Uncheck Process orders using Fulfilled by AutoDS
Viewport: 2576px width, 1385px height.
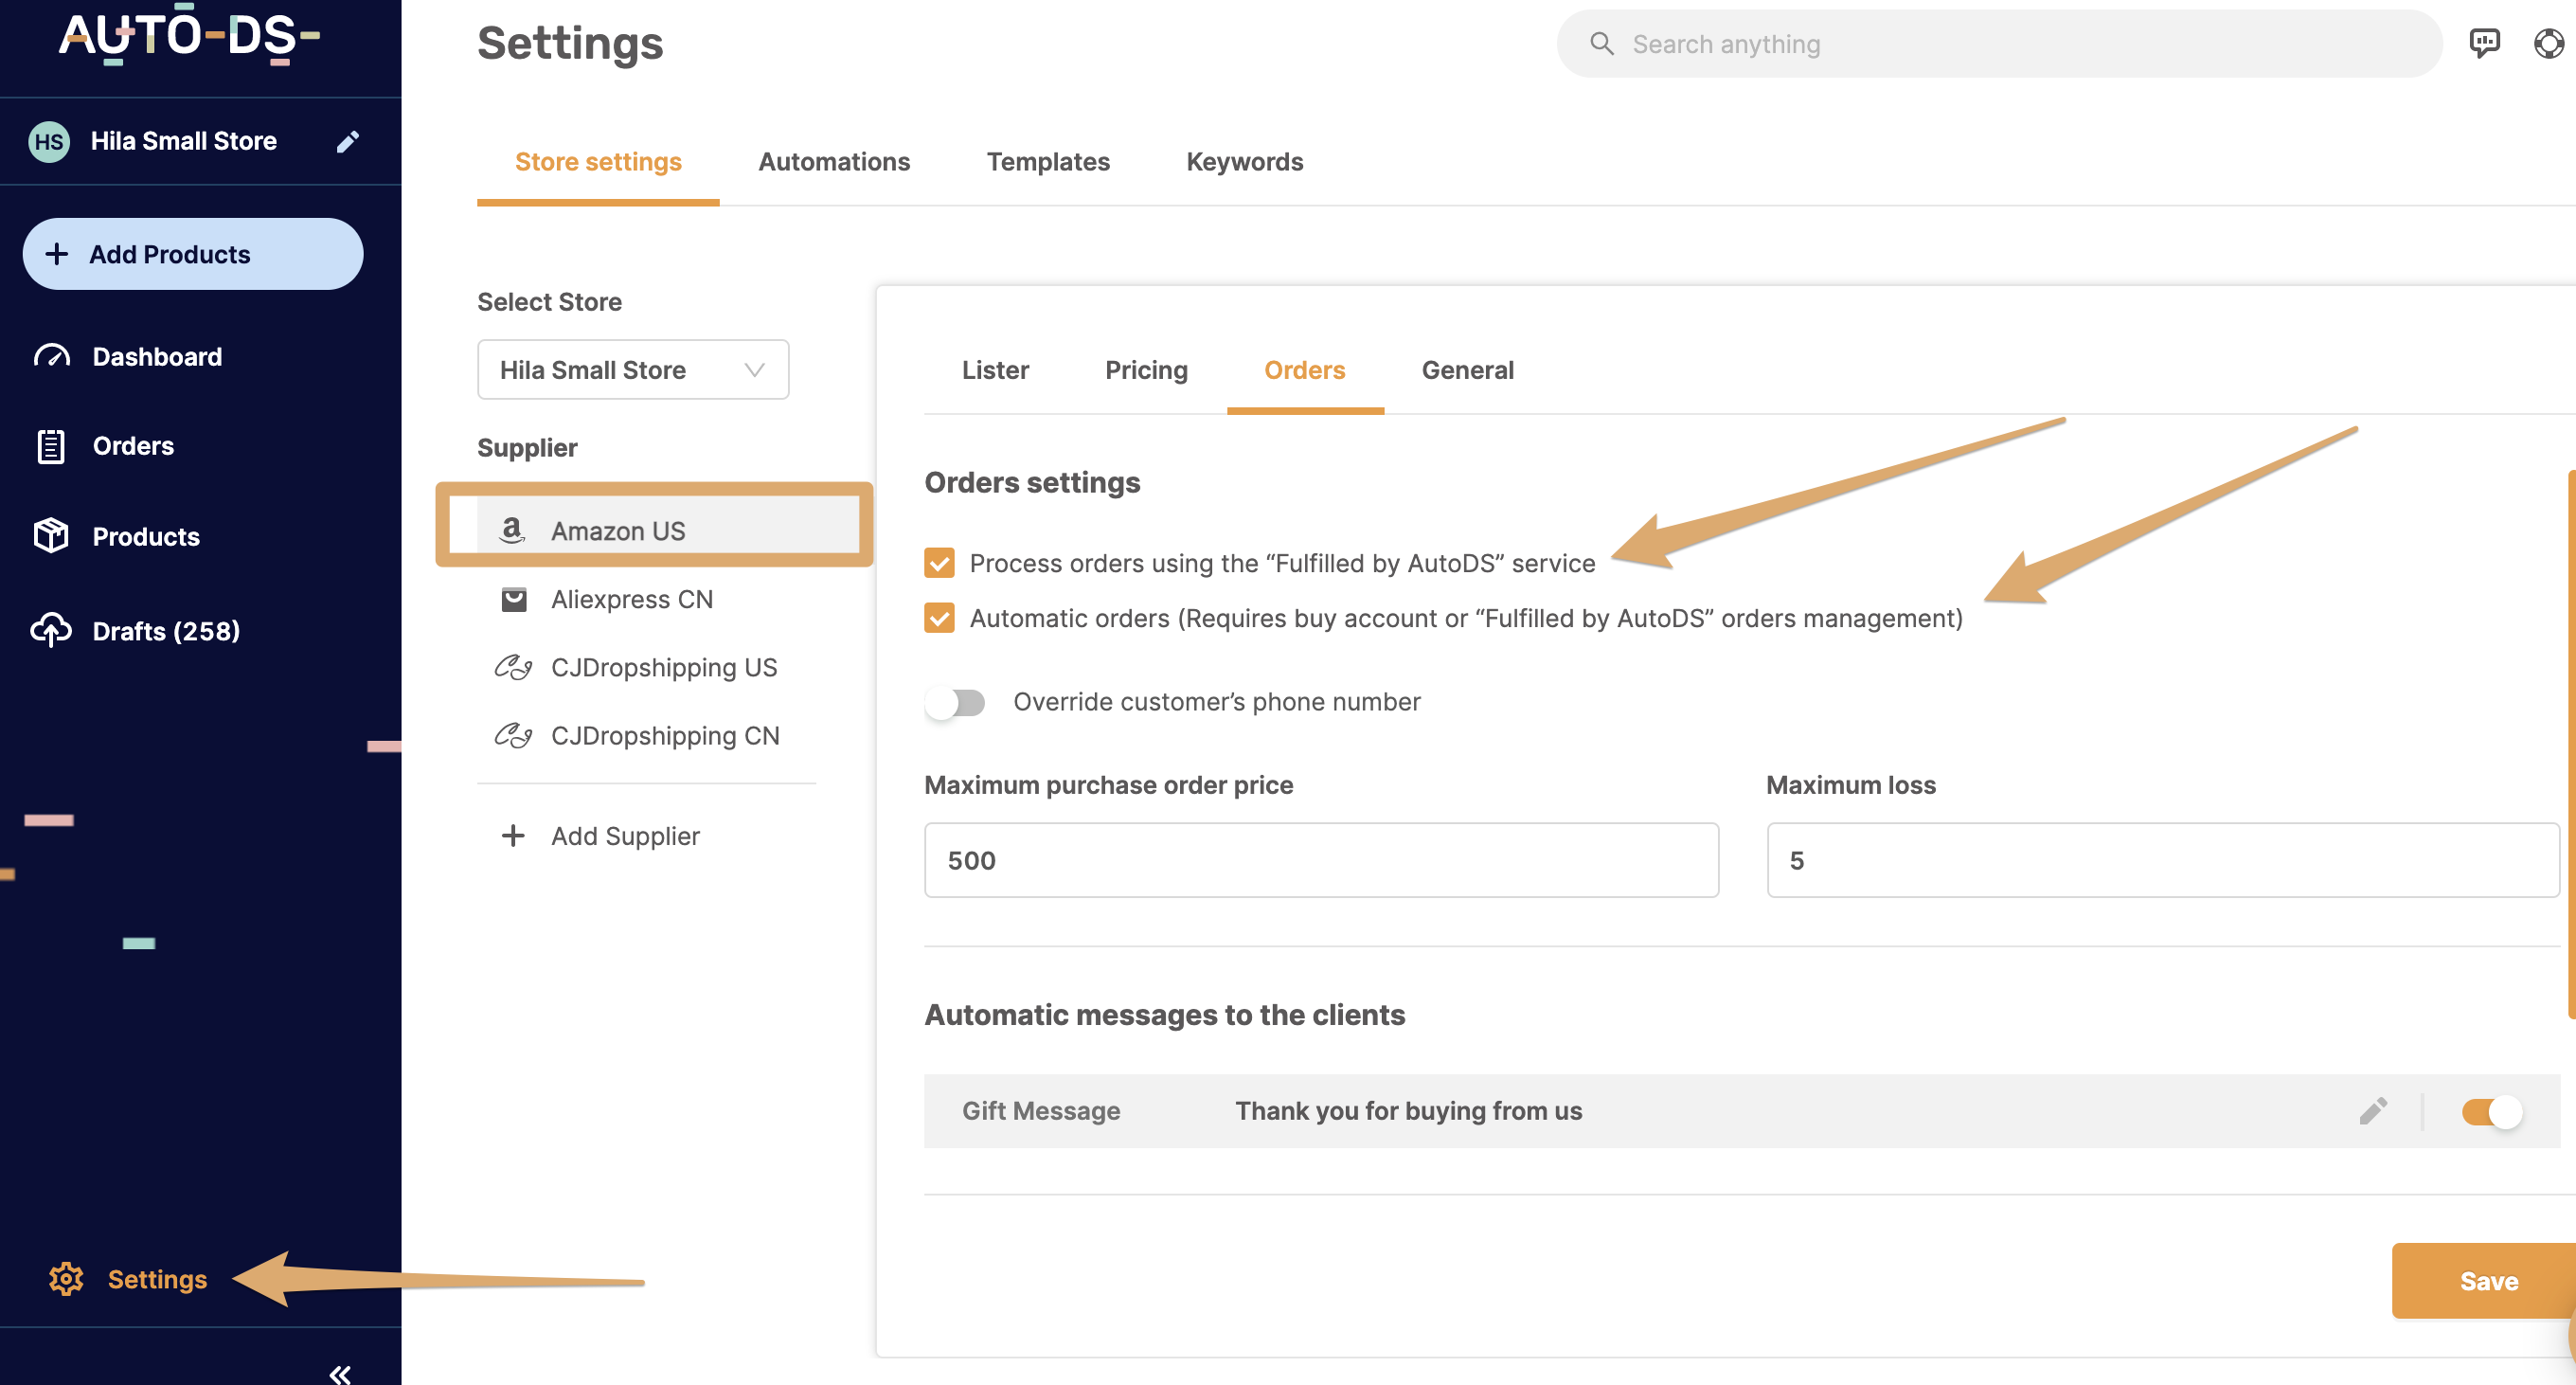coord(939,563)
